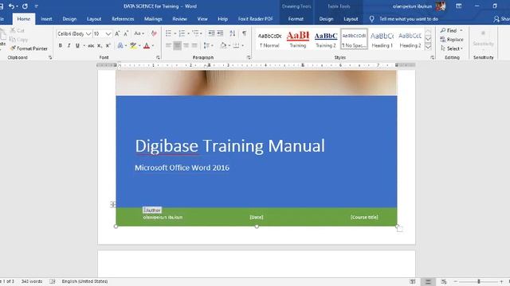Open the Select dropdown in Editing
The width and height of the screenshot is (510, 286).
tap(452, 48)
